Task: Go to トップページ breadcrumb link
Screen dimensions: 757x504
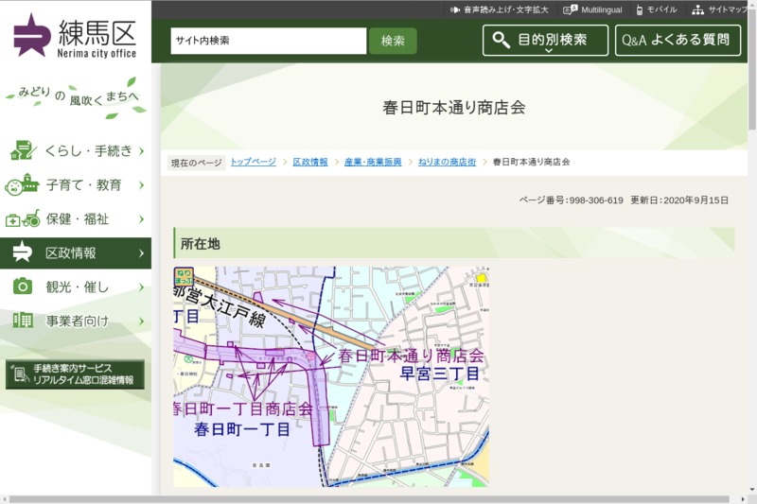Action: (253, 162)
